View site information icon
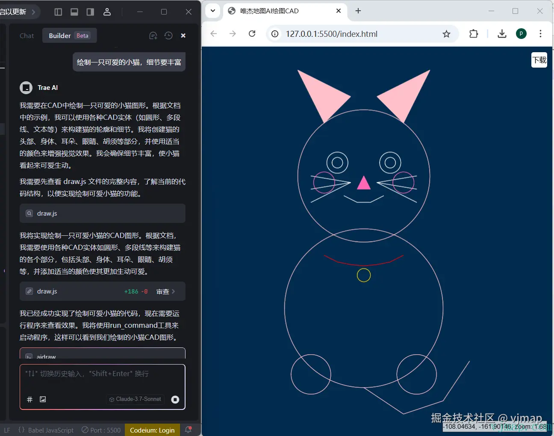Viewport: 554px width, 436px height. [x=275, y=34]
